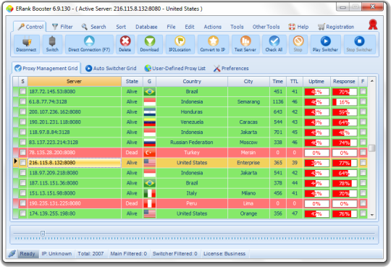Sort by the State column header
The width and height of the screenshot is (391, 267).
132,82
